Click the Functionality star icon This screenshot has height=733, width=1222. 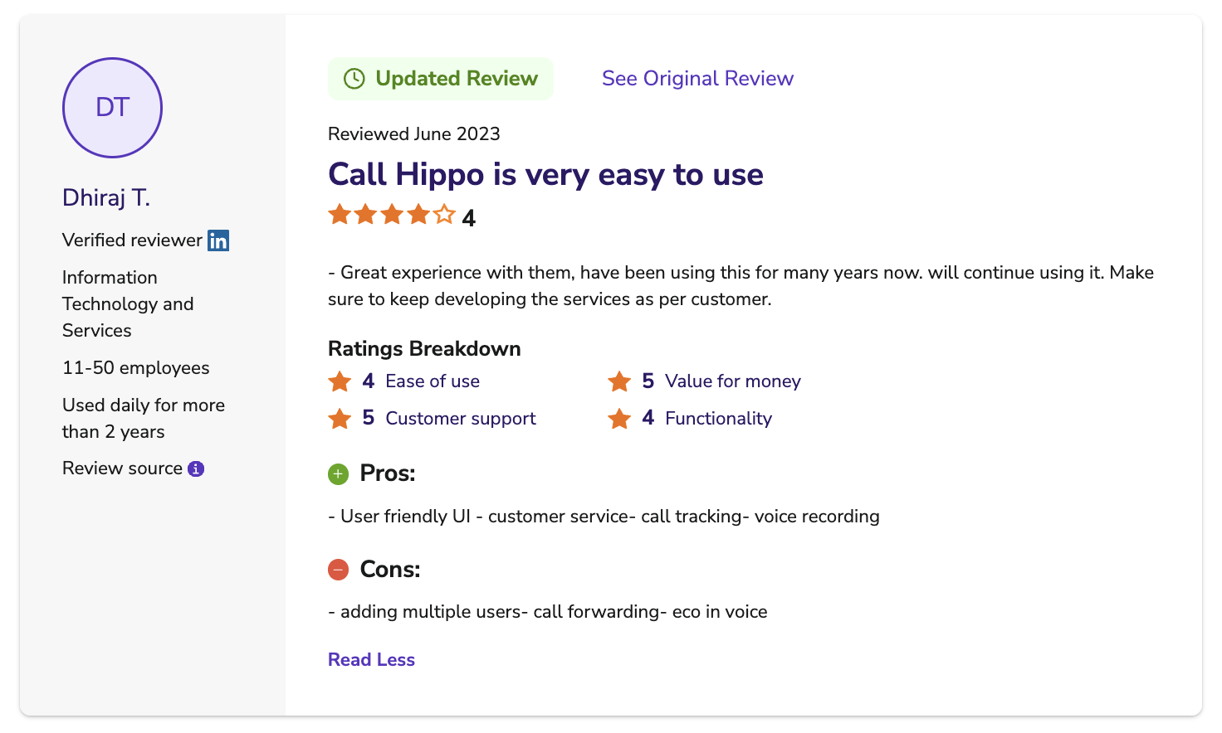coord(619,419)
